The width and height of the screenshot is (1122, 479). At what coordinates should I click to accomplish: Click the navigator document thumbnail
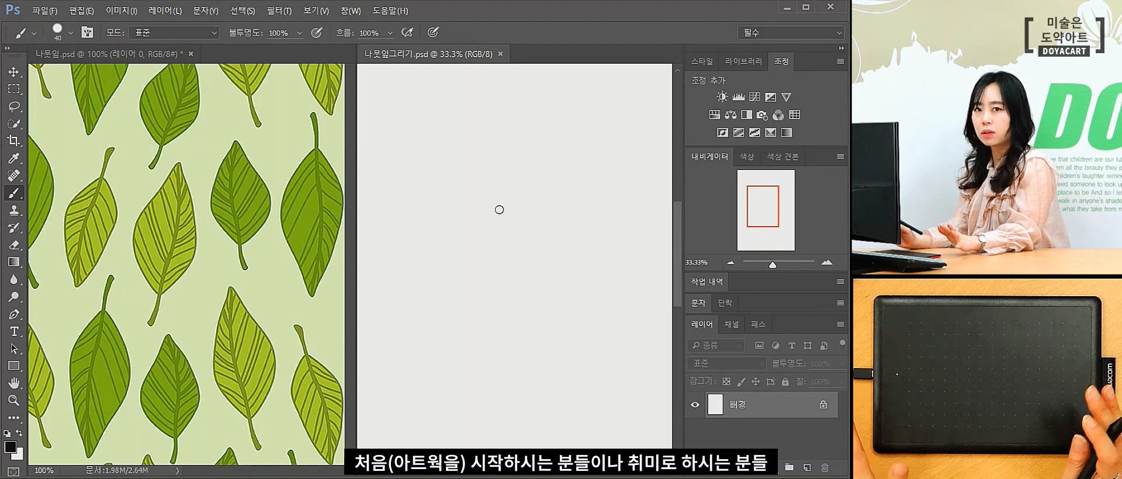click(x=766, y=210)
